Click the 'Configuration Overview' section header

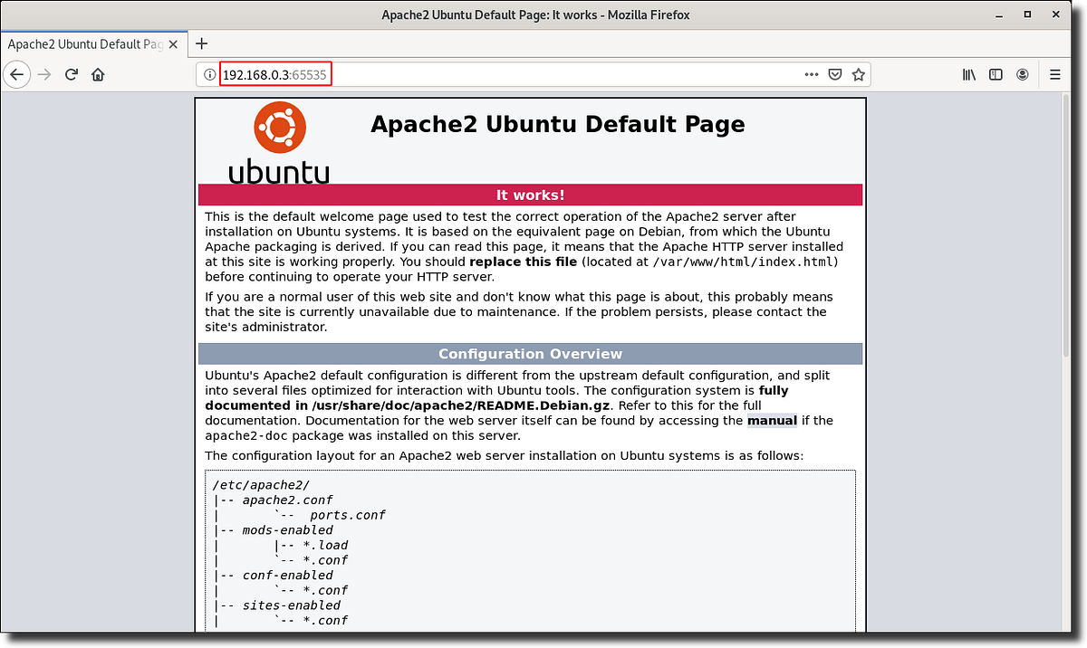530,354
